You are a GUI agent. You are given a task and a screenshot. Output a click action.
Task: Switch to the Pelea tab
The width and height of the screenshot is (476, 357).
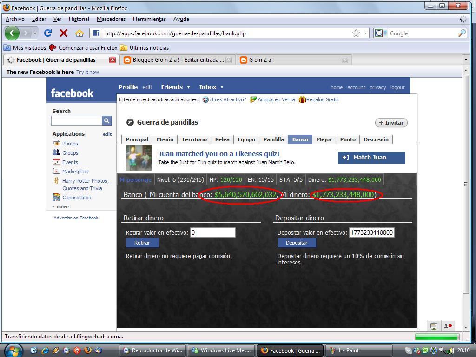point(222,139)
